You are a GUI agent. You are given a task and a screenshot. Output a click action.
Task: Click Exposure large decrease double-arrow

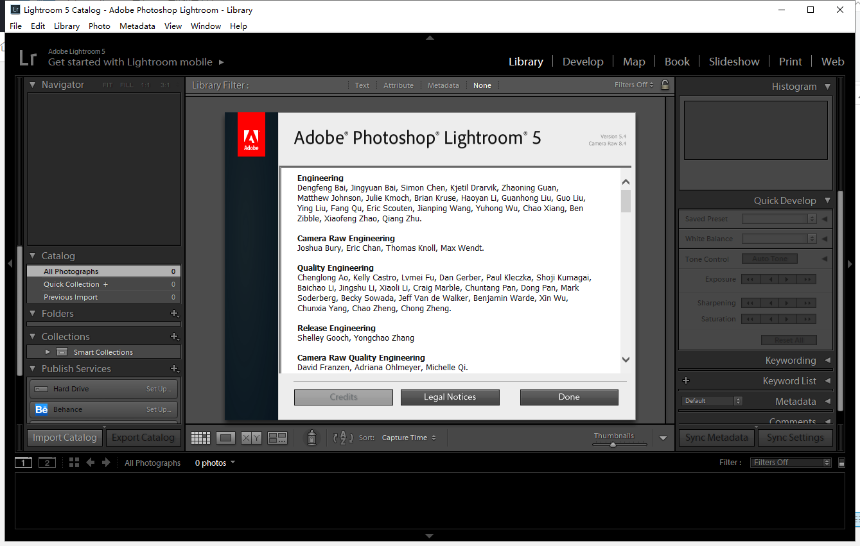tap(750, 279)
